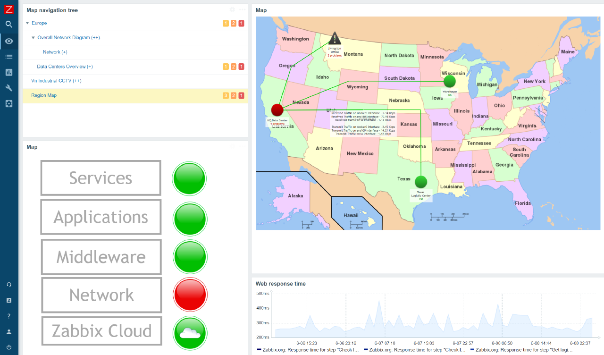Open the Monitoring eye icon menu
This screenshot has height=355, width=604.
click(9, 41)
